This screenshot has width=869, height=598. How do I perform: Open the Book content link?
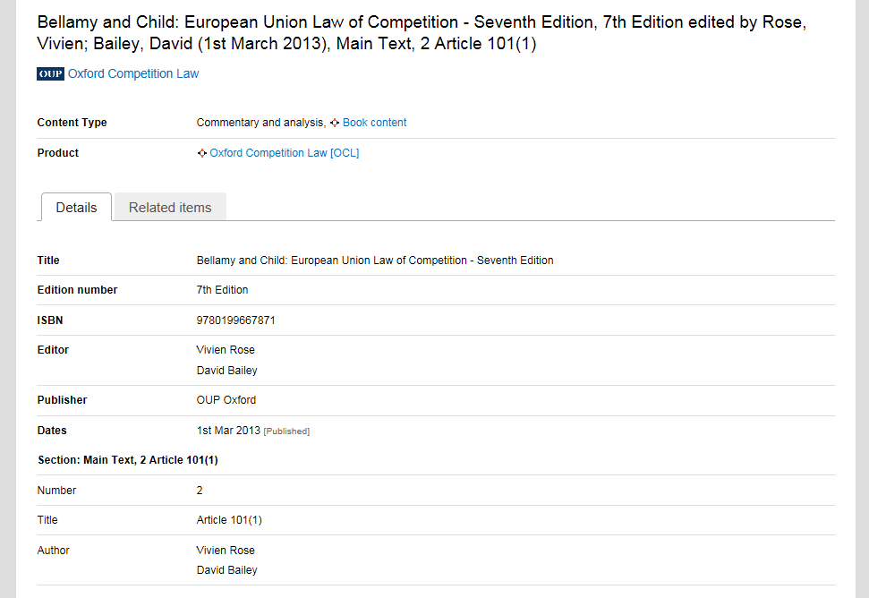pos(374,123)
